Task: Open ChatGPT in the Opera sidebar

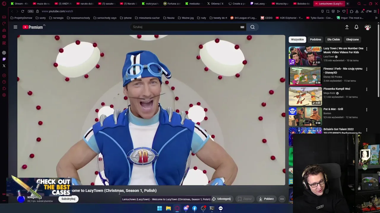Action: (4, 53)
